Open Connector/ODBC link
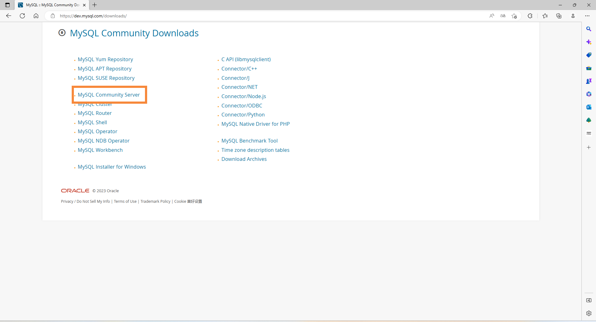Viewport: 596px width, 322px height. (x=242, y=106)
